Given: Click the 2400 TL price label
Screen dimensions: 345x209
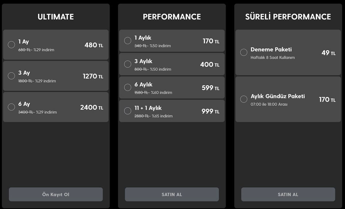Looking at the screenshot, I should [91, 108].
